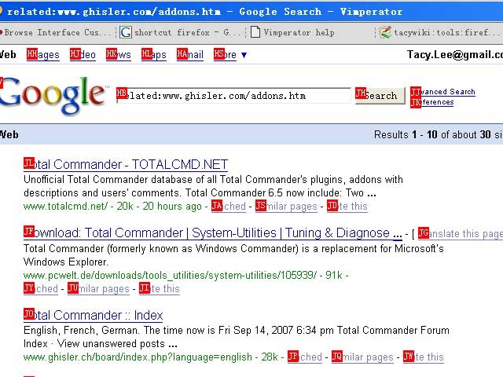The width and height of the screenshot is (503, 377).
Task: Click Note this for pcwelt.de result
Action: 160,288
